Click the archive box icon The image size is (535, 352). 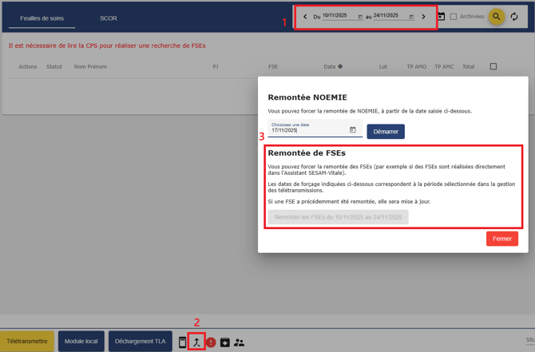(225, 342)
